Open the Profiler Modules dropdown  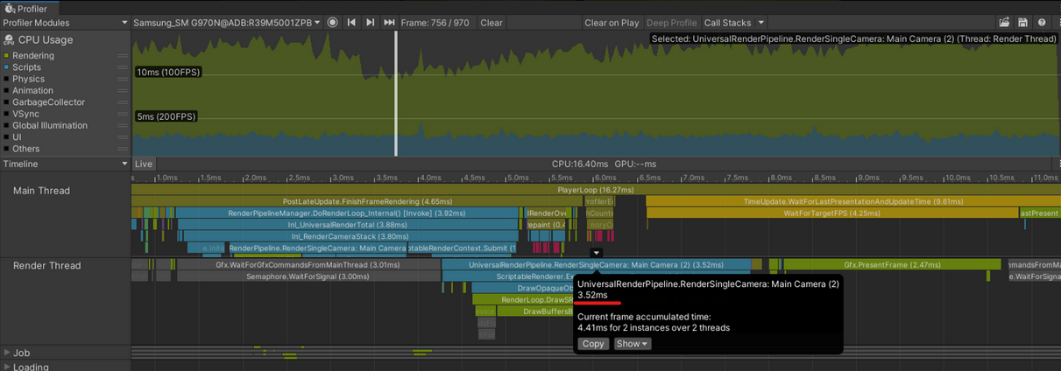65,23
